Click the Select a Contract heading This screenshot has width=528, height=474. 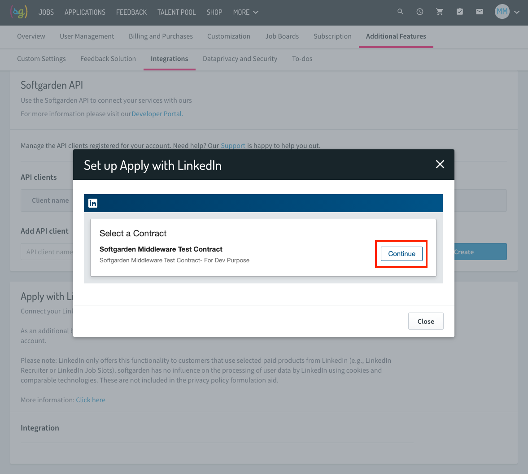(133, 233)
